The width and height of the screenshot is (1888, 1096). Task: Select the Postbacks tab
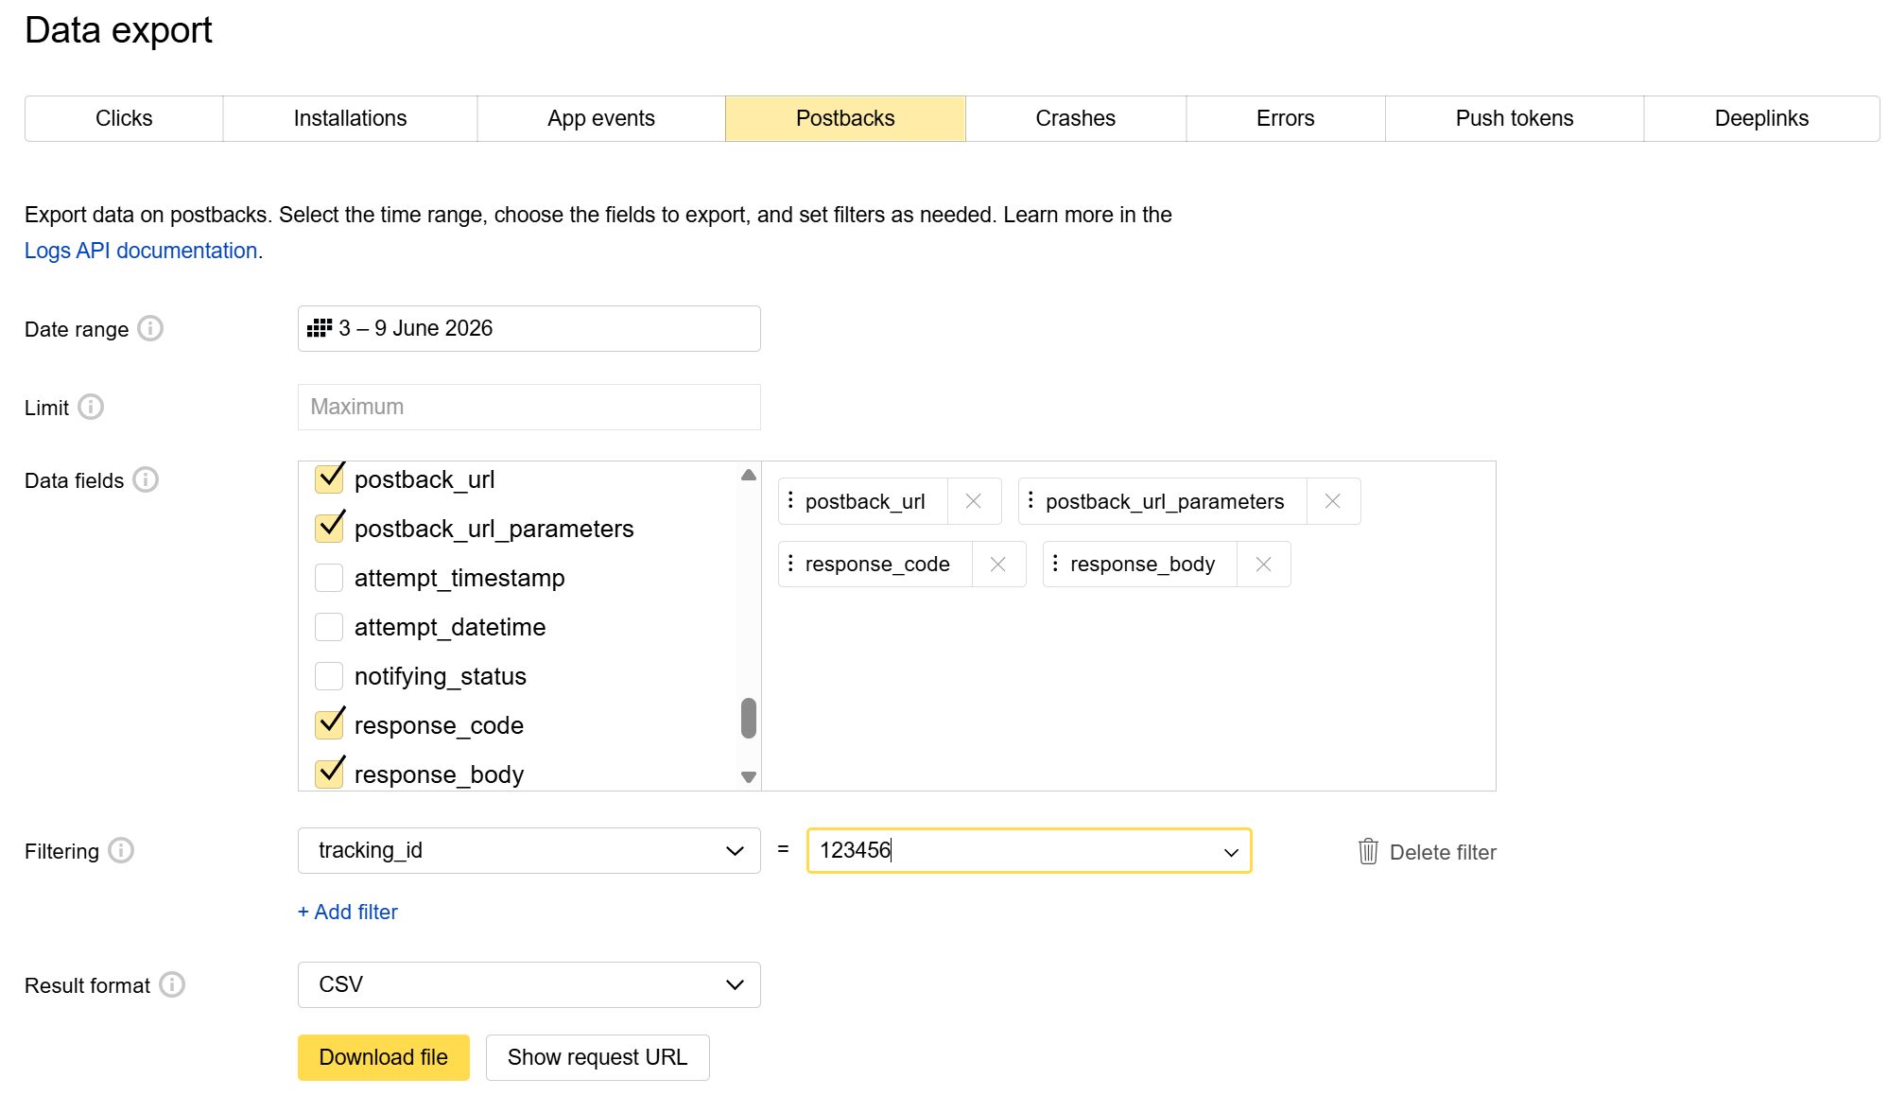[845, 118]
